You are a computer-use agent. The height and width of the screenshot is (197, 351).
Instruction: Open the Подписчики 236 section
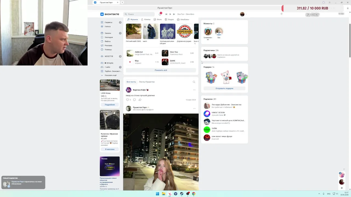click(x=211, y=50)
